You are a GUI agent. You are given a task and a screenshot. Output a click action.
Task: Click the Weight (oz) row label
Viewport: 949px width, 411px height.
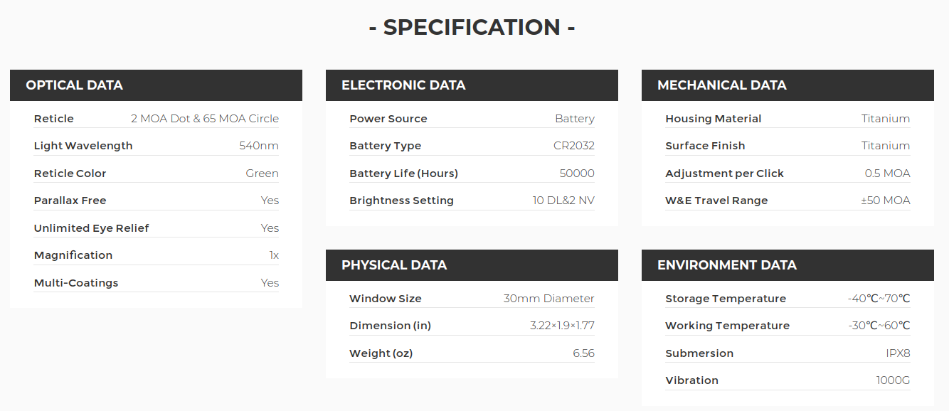tap(381, 353)
